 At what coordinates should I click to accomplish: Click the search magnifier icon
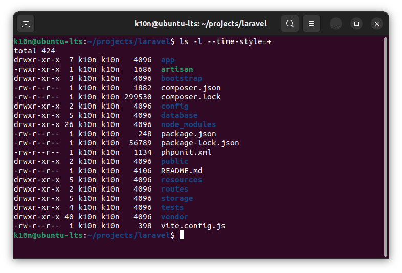pyautogui.click(x=290, y=24)
